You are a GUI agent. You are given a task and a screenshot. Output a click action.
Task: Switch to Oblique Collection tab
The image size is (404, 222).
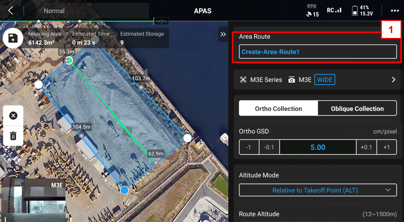coord(357,108)
